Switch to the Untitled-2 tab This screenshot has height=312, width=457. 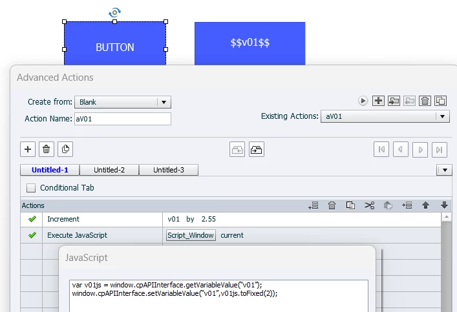(109, 170)
